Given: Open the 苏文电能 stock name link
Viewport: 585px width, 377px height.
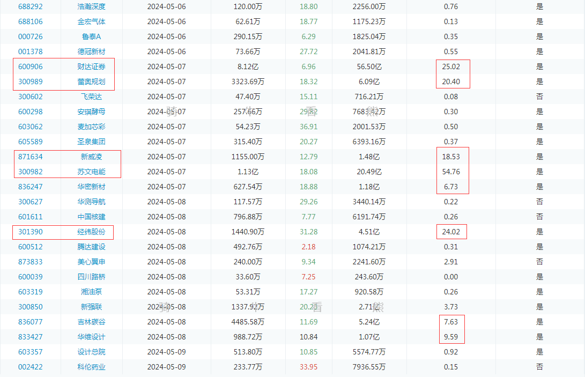Looking at the screenshot, I should click(x=91, y=172).
